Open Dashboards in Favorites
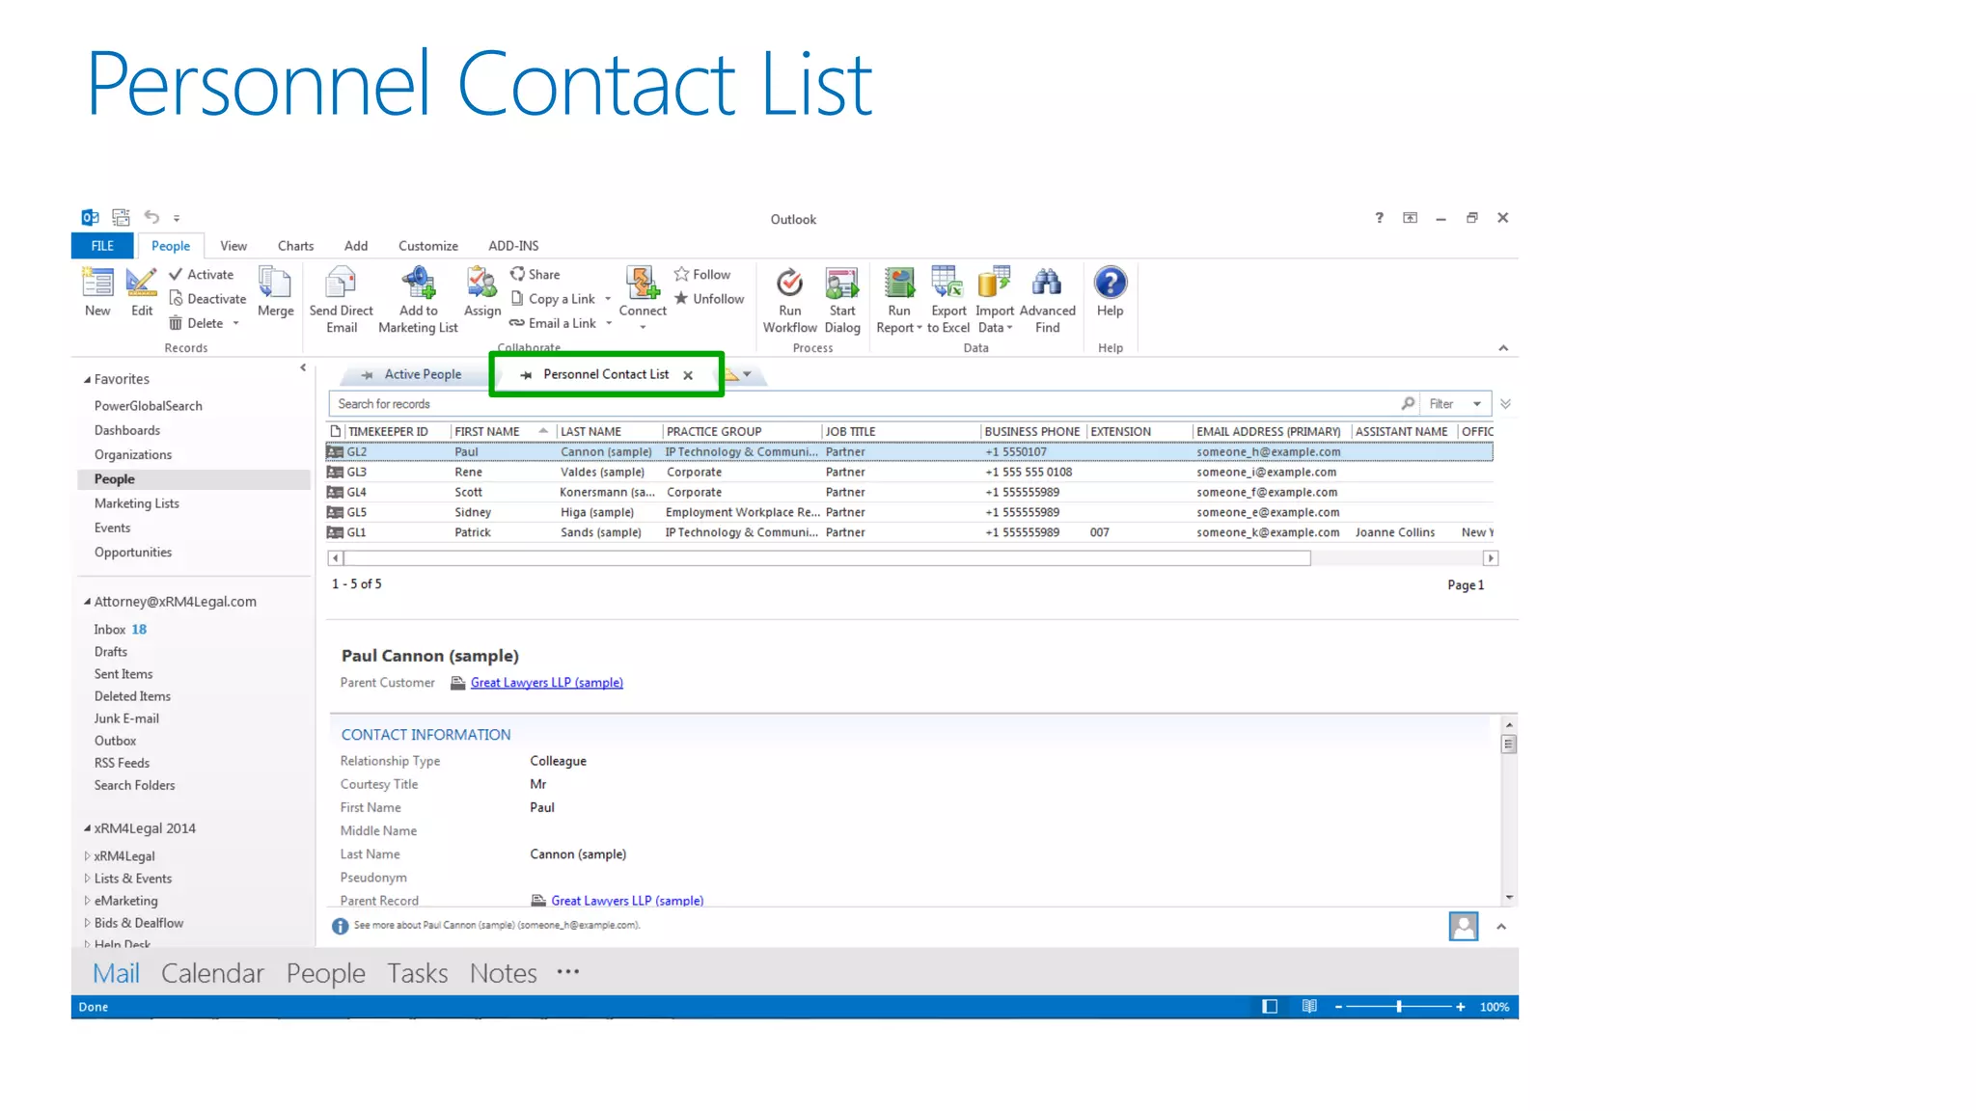 [126, 430]
